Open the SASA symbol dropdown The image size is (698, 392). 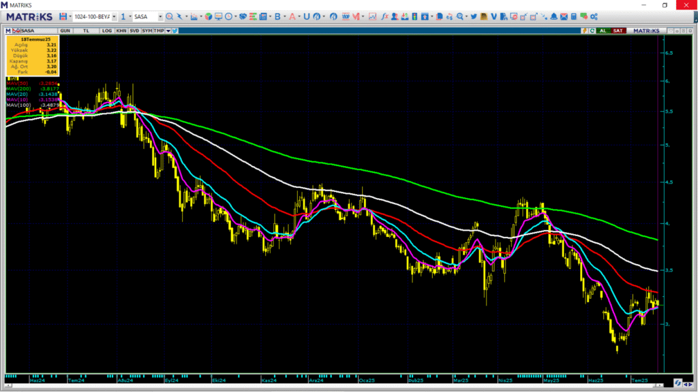[160, 16]
